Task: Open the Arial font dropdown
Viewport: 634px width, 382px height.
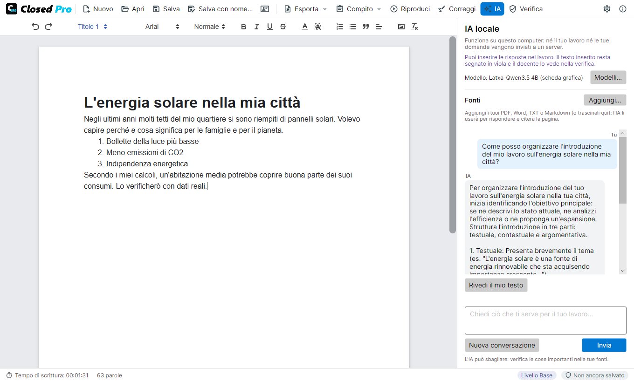Action: 162,27
